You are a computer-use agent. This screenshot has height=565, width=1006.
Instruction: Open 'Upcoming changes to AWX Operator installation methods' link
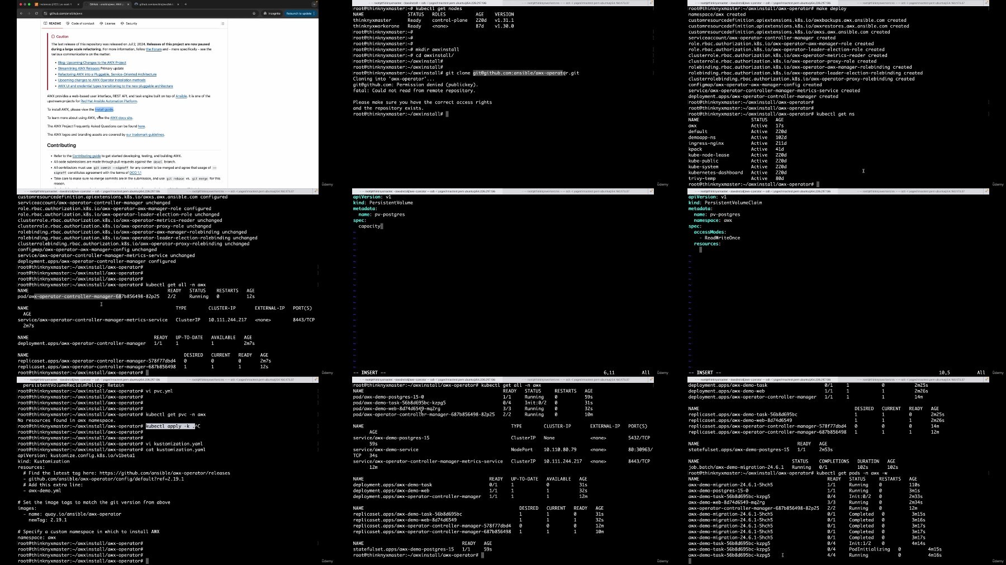click(102, 80)
